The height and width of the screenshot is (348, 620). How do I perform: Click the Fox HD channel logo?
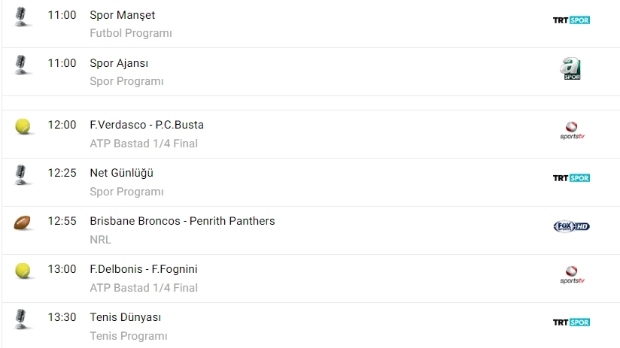point(571,226)
